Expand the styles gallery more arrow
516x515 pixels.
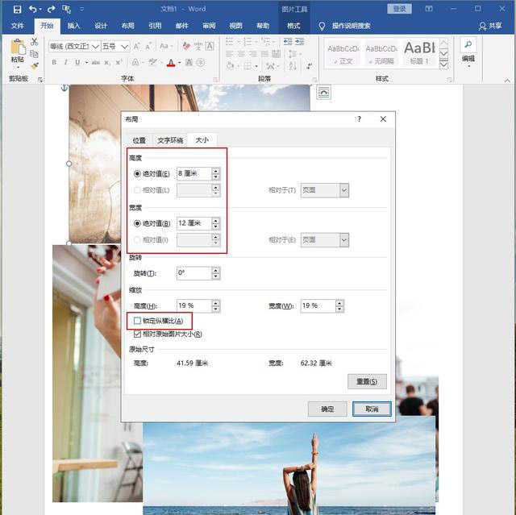click(x=443, y=65)
